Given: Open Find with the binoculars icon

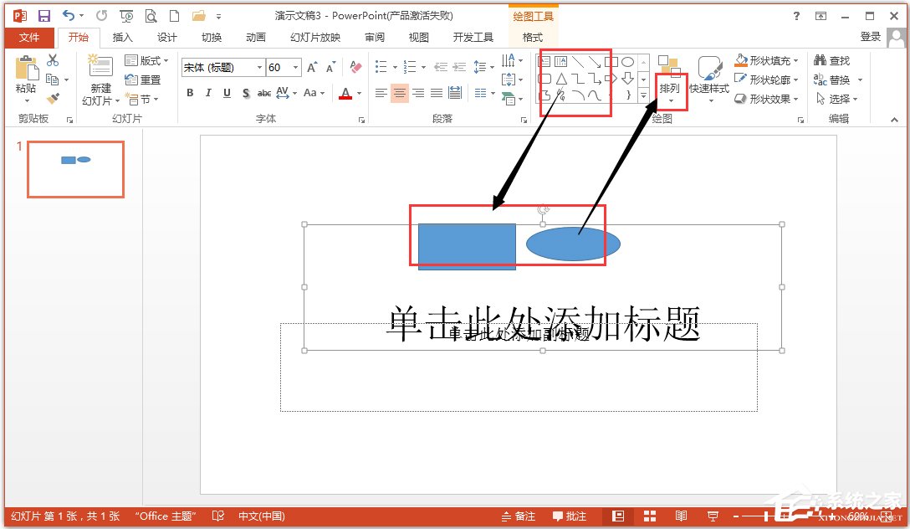Looking at the screenshot, I should [x=832, y=60].
